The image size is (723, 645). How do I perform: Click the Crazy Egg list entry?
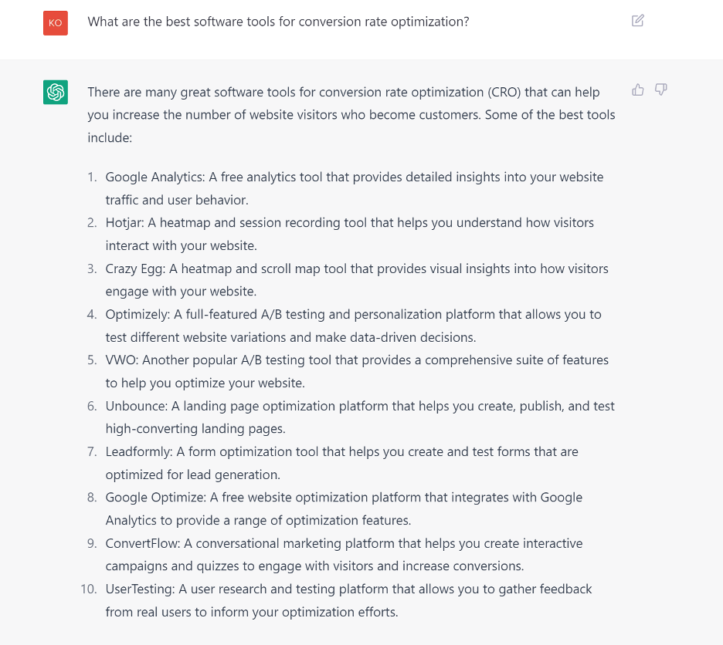[357, 279]
